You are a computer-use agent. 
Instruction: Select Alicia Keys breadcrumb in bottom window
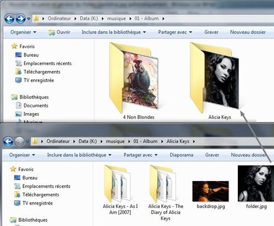[x=178, y=142]
